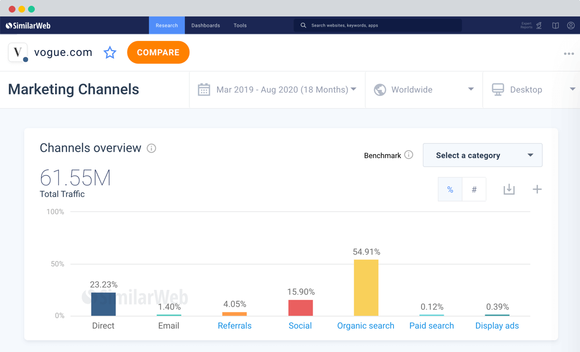580x352 pixels.
Task: Switch chart to number view
Action: pyautogui.click(x=474, y=190)
